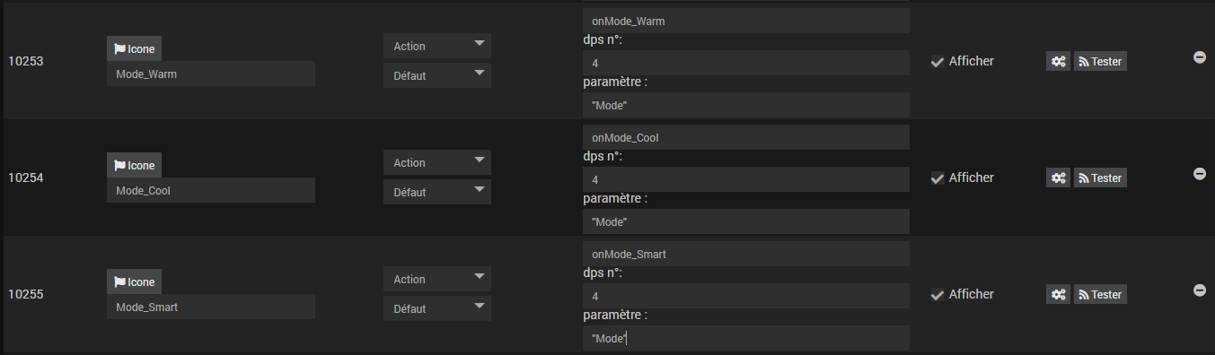This screenshot has width=1215, height=355.
Task: Test the Mode_Smart command with Tester
Action: 1100,294
